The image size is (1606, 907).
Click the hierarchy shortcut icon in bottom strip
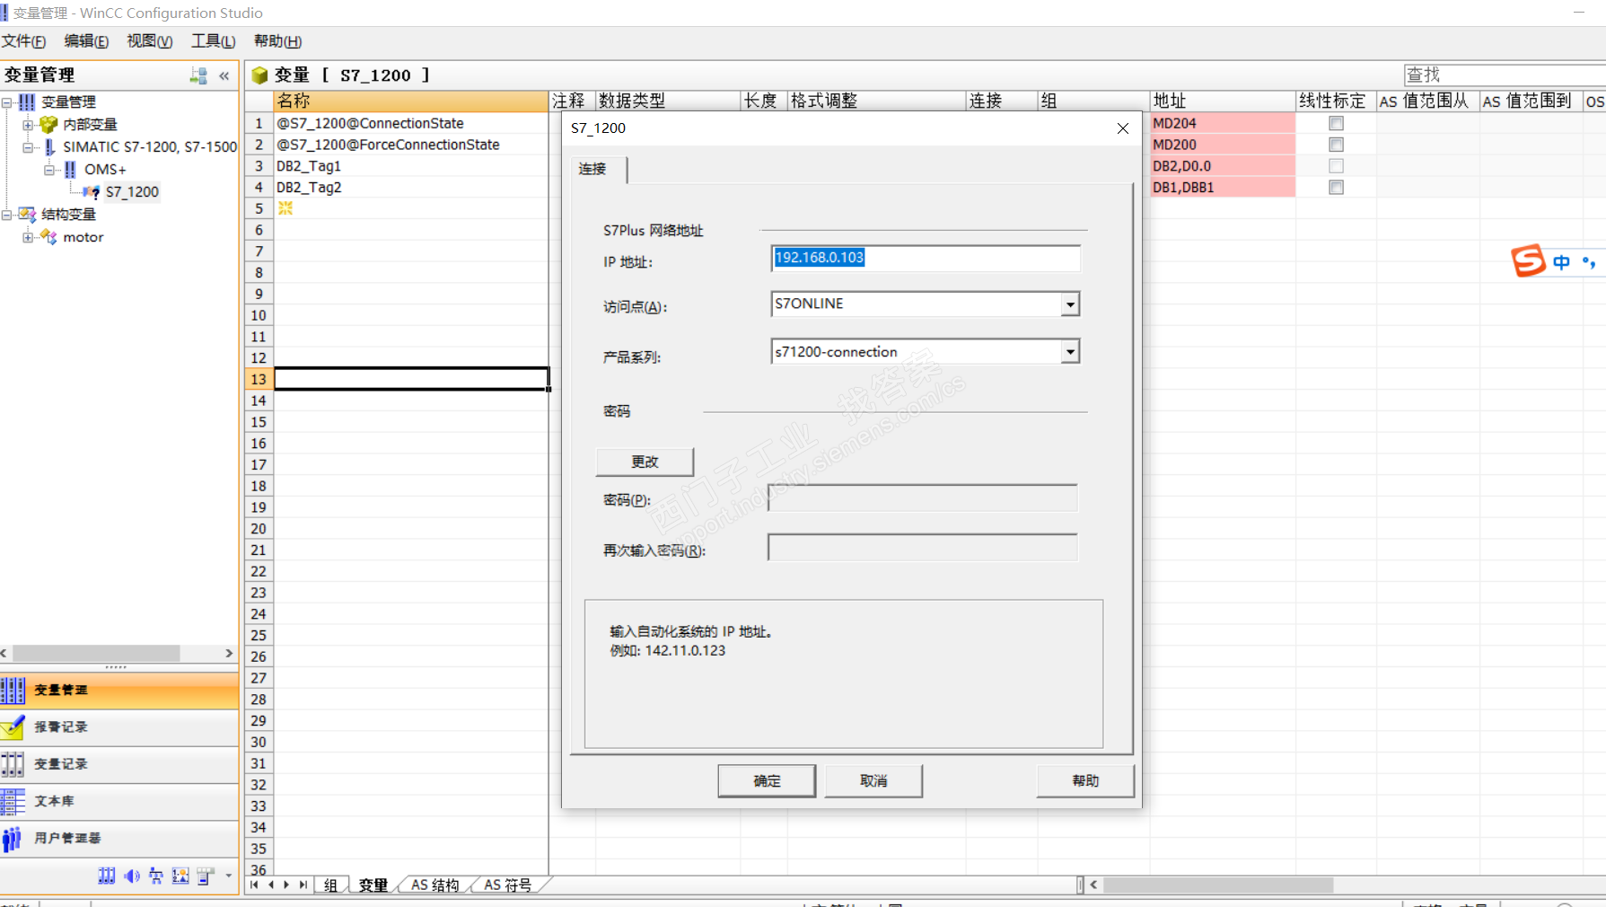[156, 876]
